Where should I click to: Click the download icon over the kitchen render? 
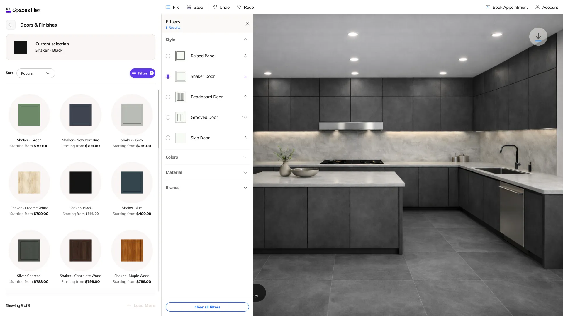[538, 37]
